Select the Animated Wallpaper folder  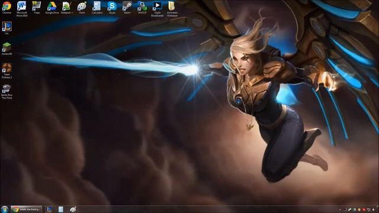coord(172,9)
